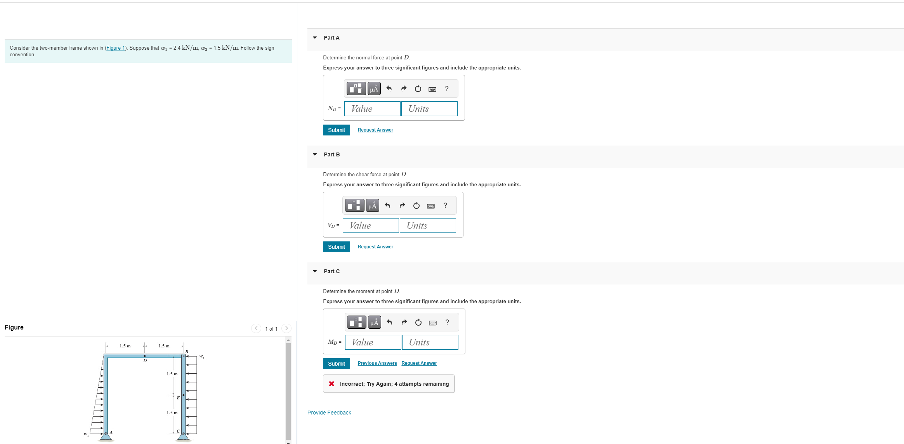Reset the Part B answer with the reset icon

tap(416, 206)
